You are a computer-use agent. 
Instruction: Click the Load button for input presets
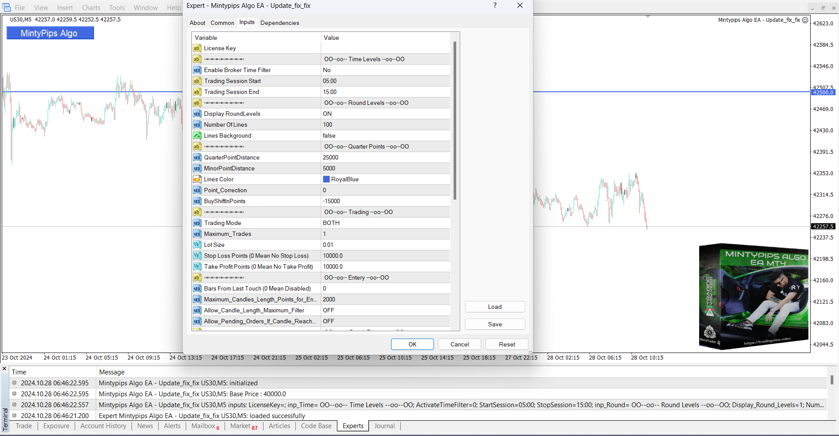[495, 307]
